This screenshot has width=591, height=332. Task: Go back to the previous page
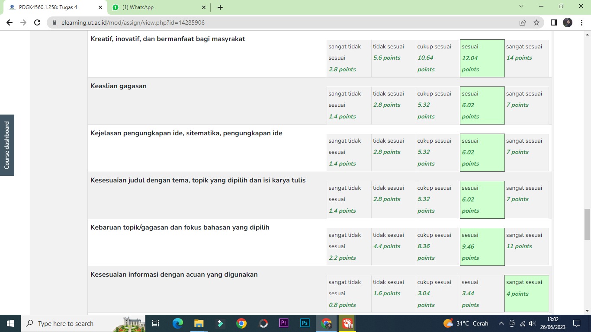tap(10, 22)
